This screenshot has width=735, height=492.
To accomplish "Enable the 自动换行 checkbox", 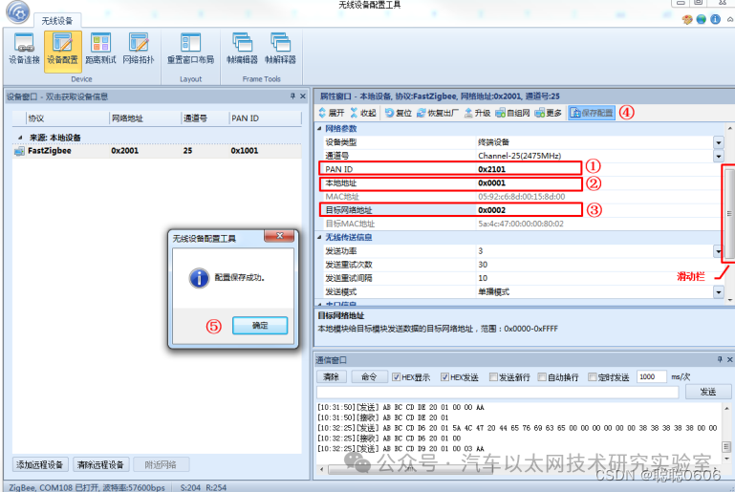I will (542, 376).
